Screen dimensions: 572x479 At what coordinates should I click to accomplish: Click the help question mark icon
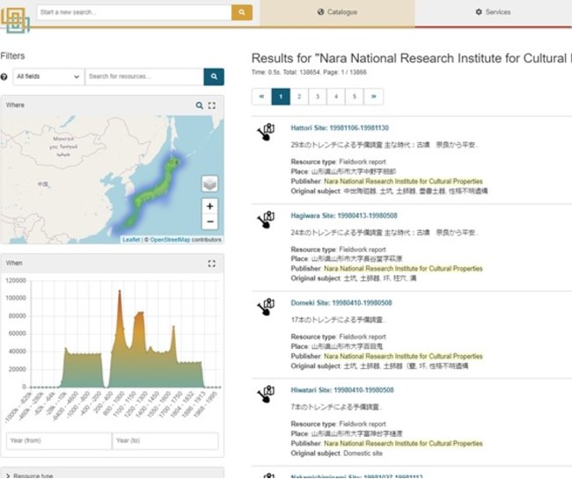click(4, 77)
